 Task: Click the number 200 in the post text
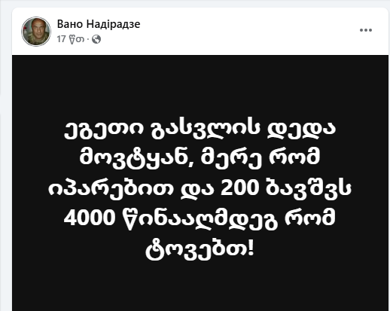(x=239, y=188)
